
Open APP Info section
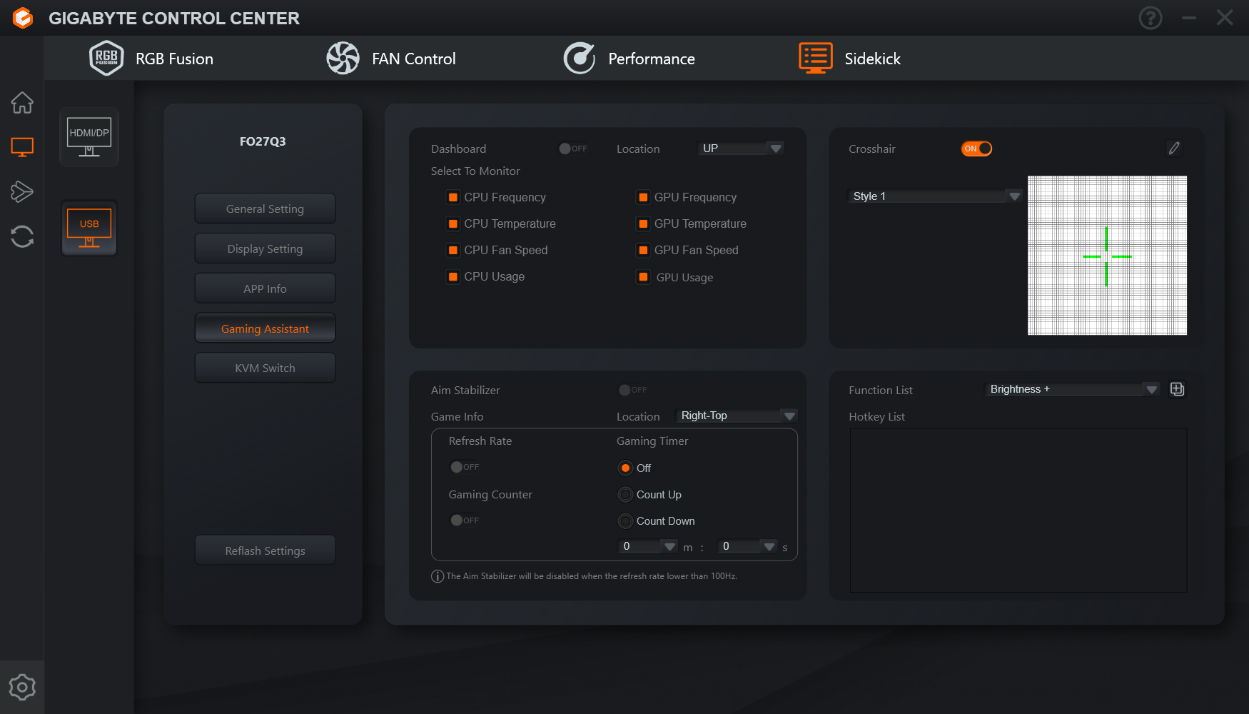pyautogui.click(x=265, y=288)
